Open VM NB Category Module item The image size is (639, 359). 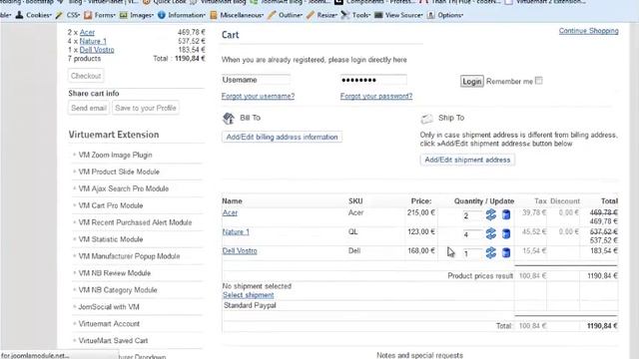[x=118, y=290]
